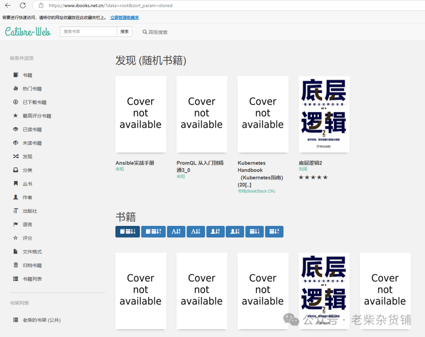Open second cover in 书籍 list
Viewport: 425px width, 337px height.
pyautogui.click(x=202, y=291)
